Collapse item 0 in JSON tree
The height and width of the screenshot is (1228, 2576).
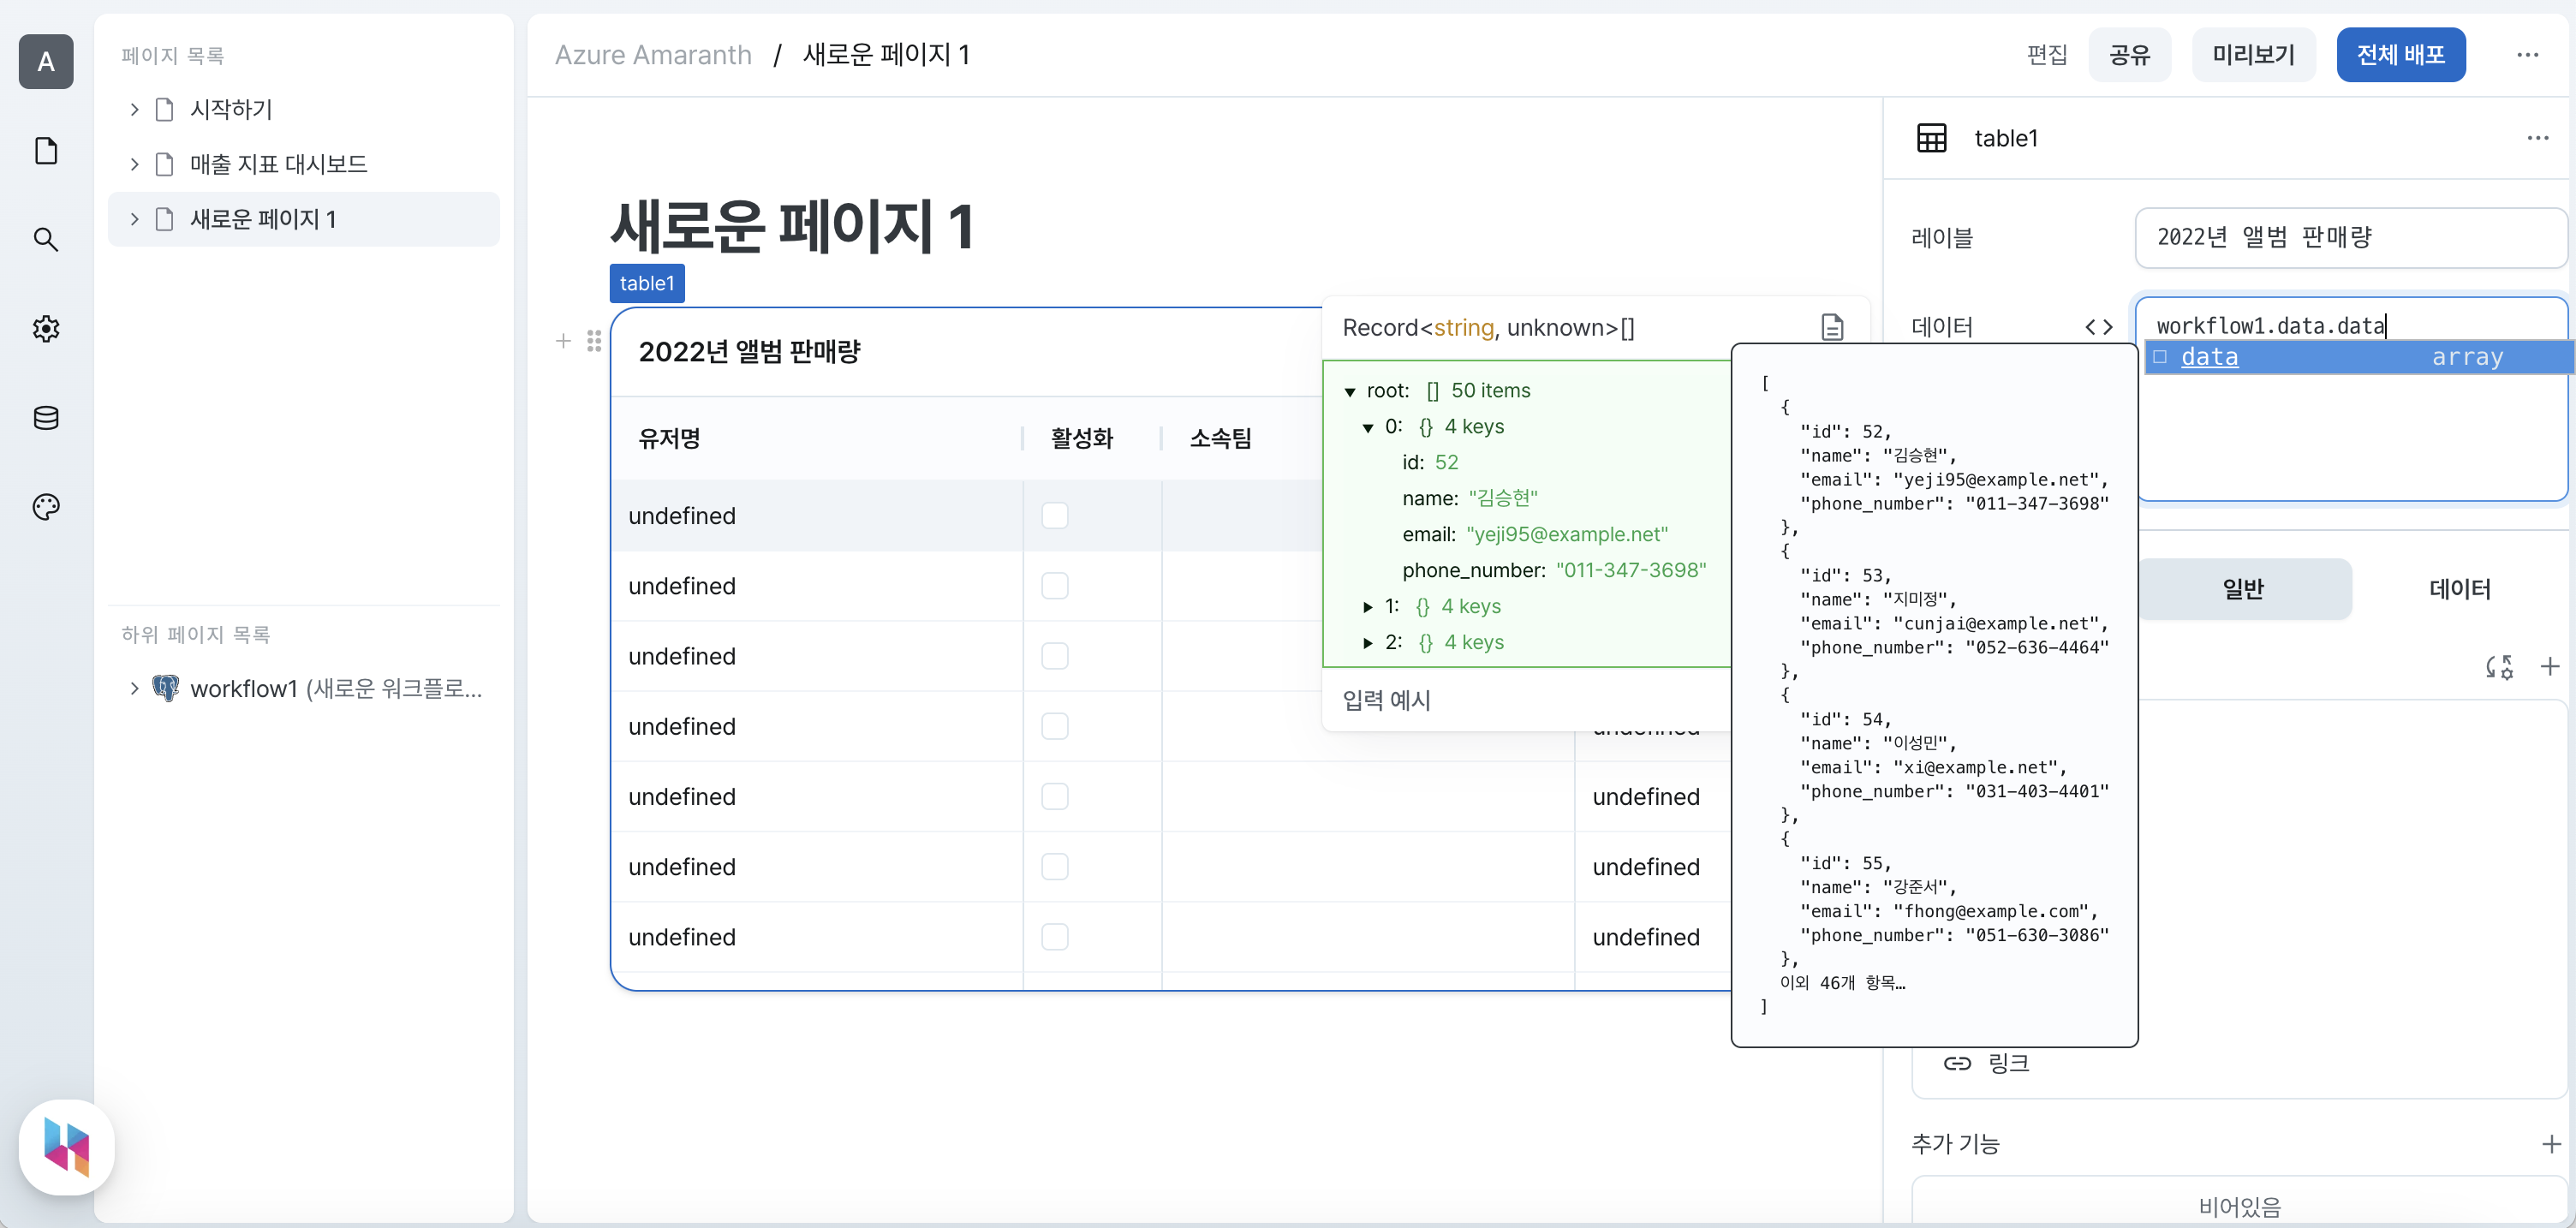tap(1367, 428)
